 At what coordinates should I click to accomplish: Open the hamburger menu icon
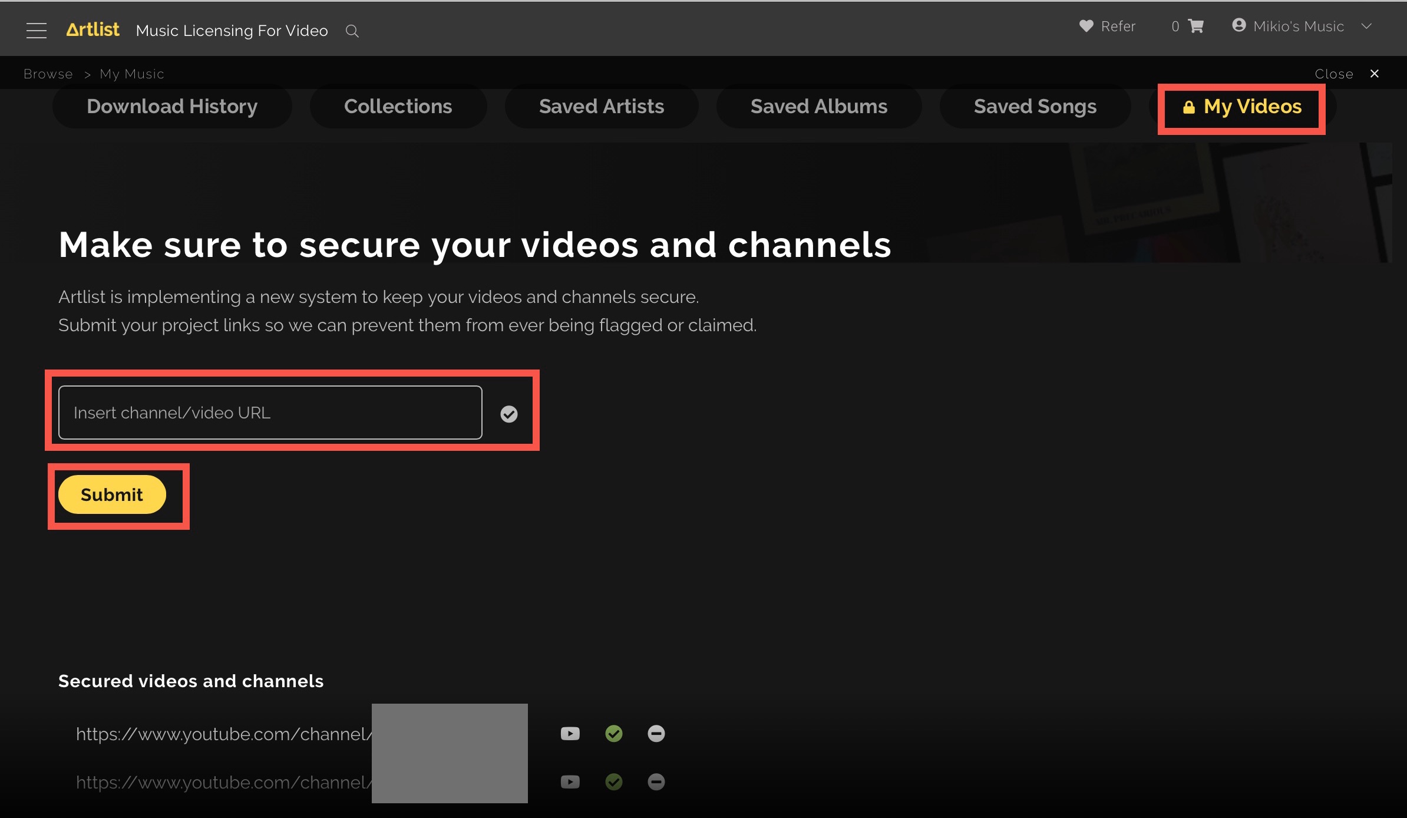(37, 31)
